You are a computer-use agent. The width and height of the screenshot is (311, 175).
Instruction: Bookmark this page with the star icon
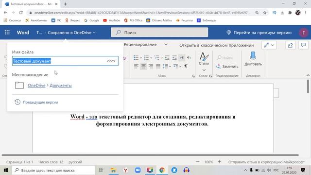point(265,13)
